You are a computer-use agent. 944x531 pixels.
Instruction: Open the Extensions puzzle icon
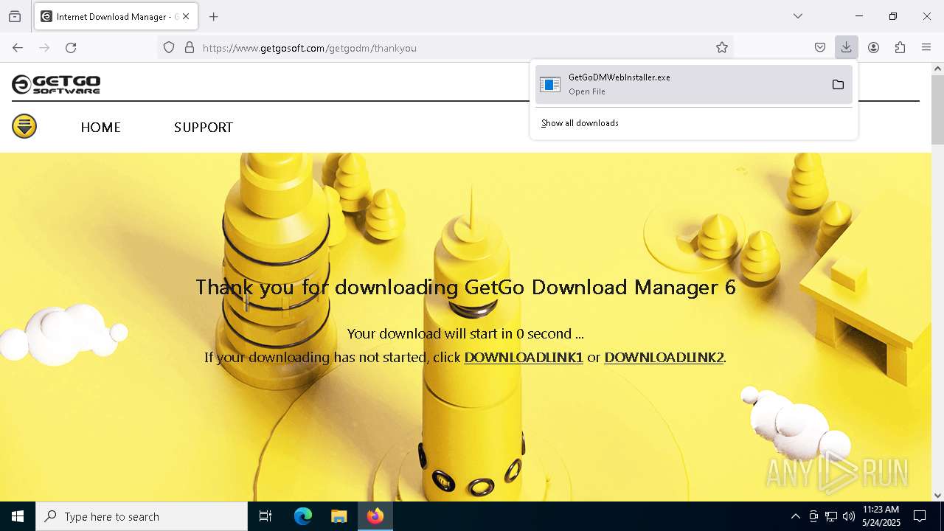coord(900,48)
